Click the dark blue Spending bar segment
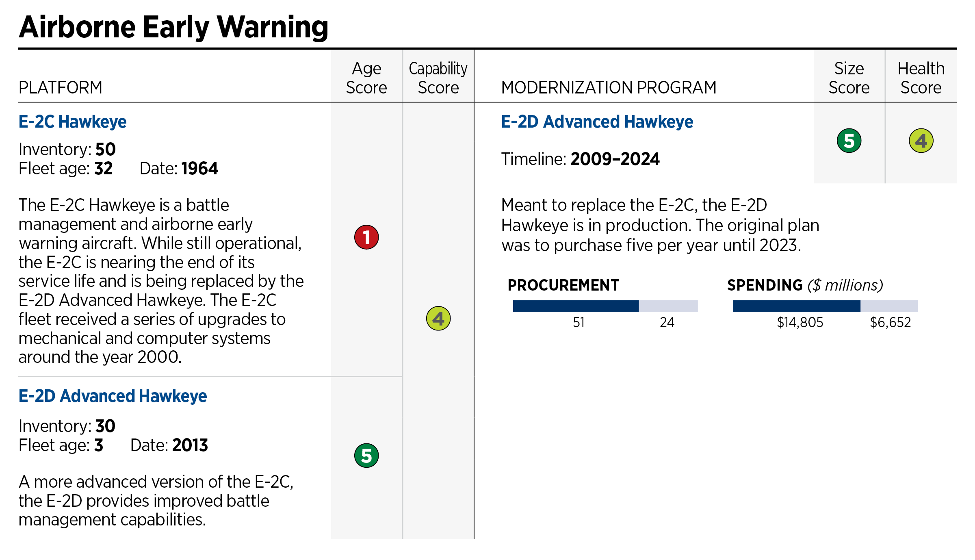This screenshot has width=975, height=560. point(796,306)
